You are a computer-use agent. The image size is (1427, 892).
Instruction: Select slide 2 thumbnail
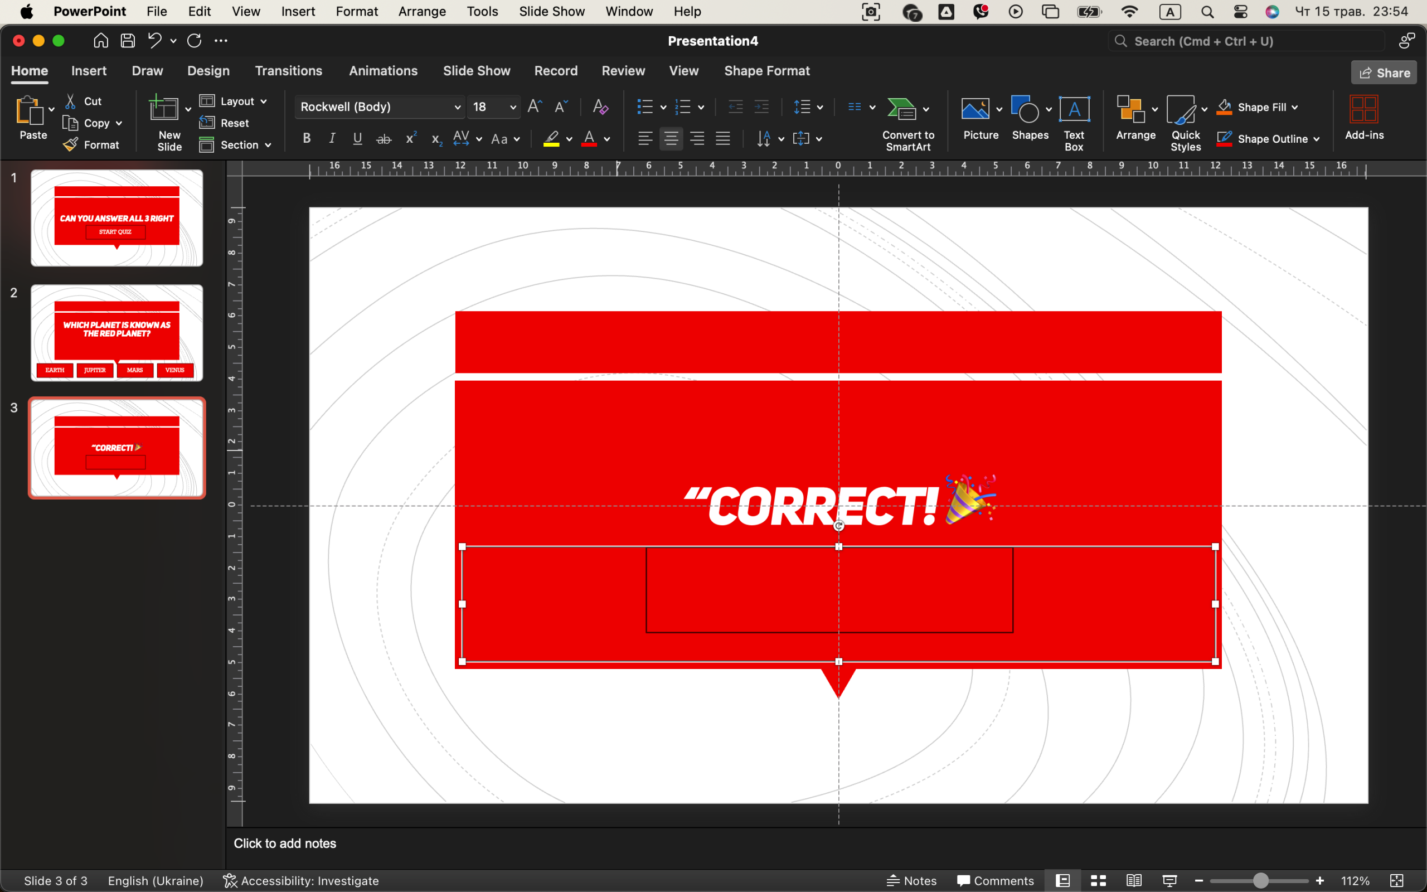pos(117,333)
